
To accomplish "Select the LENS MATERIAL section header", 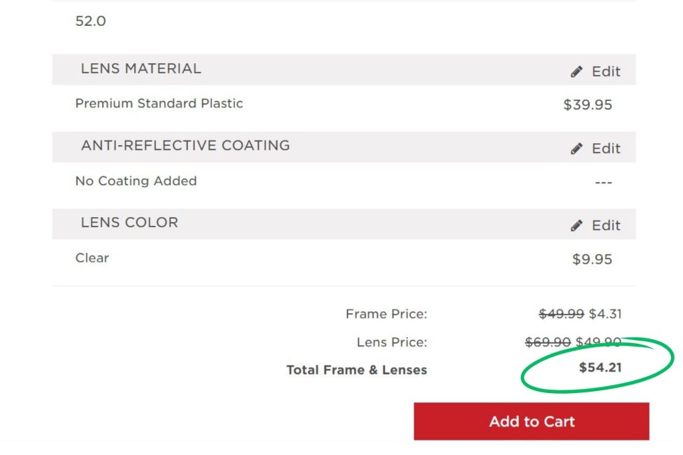I will pyautogui.click(x=140, y=69).
